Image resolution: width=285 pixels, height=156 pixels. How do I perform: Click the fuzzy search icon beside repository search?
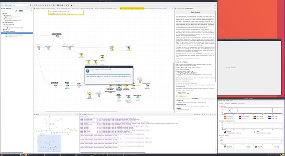tap(16, 11)
